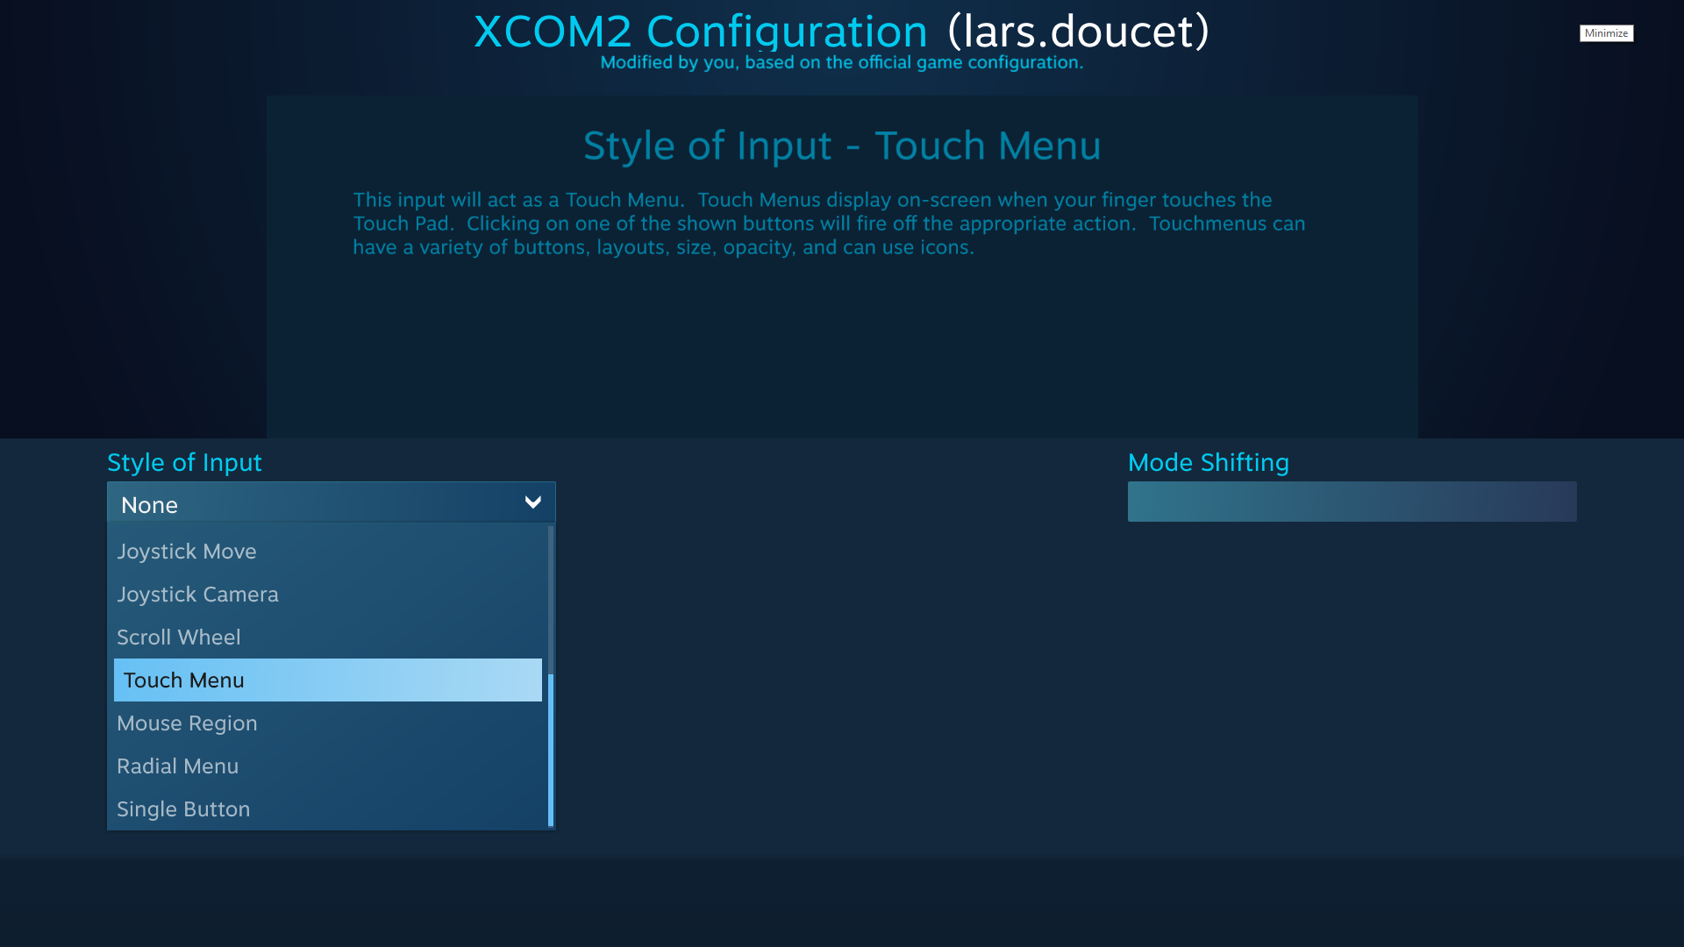1684x947 pixels.
Task: Click the Style of Input label
Action: click(x=185, y=462)
